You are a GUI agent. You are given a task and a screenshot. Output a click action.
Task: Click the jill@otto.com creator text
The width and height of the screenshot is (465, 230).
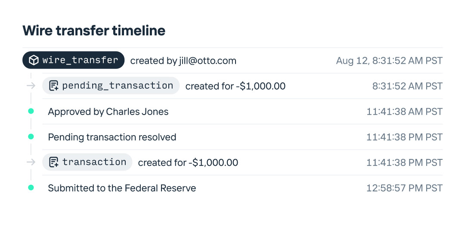click(x=208, y=61)
